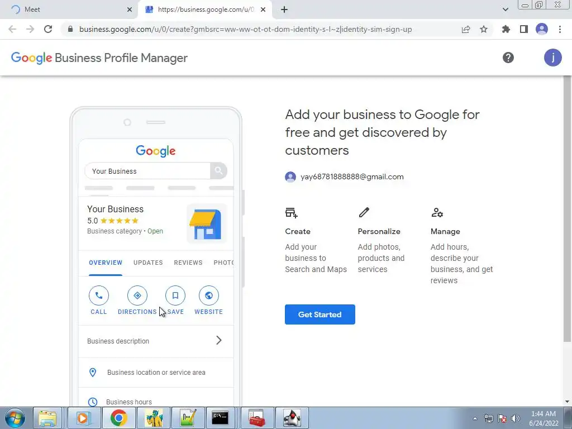Click the SAVE bookmark icon
The width and height of the screenshot is (572, 429).
pyautogui.click(x=175, y=295)
